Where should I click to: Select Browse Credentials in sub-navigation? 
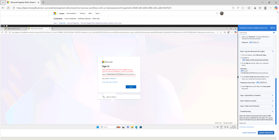click(x=70, y=19)
